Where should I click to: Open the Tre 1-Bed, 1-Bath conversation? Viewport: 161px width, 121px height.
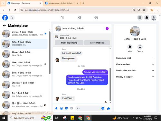click(x=24, y=95)
